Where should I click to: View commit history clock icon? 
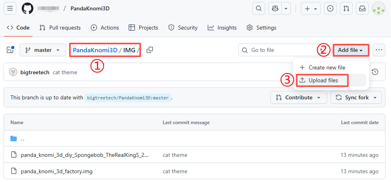click(x=375, y=72)
